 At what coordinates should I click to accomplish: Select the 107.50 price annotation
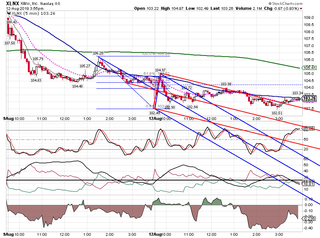[x=9, y=43]
